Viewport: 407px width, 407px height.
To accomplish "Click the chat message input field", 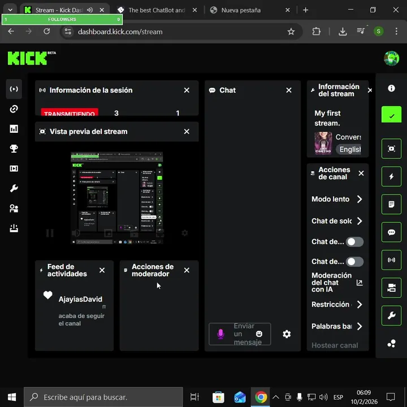I will [x=240, y=334].
